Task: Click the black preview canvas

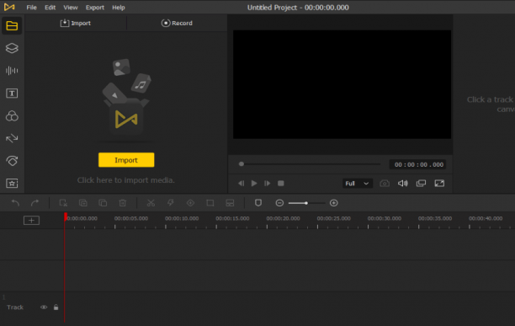Action: tap(342, 84)
